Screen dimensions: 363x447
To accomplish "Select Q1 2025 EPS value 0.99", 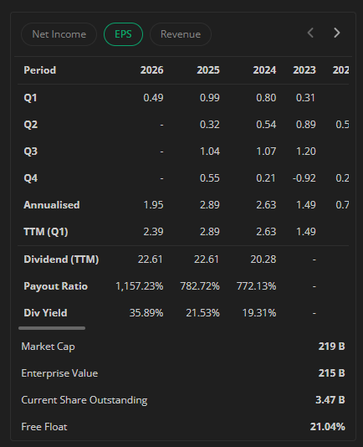I will pyautogui.click(x=210, y=98).
